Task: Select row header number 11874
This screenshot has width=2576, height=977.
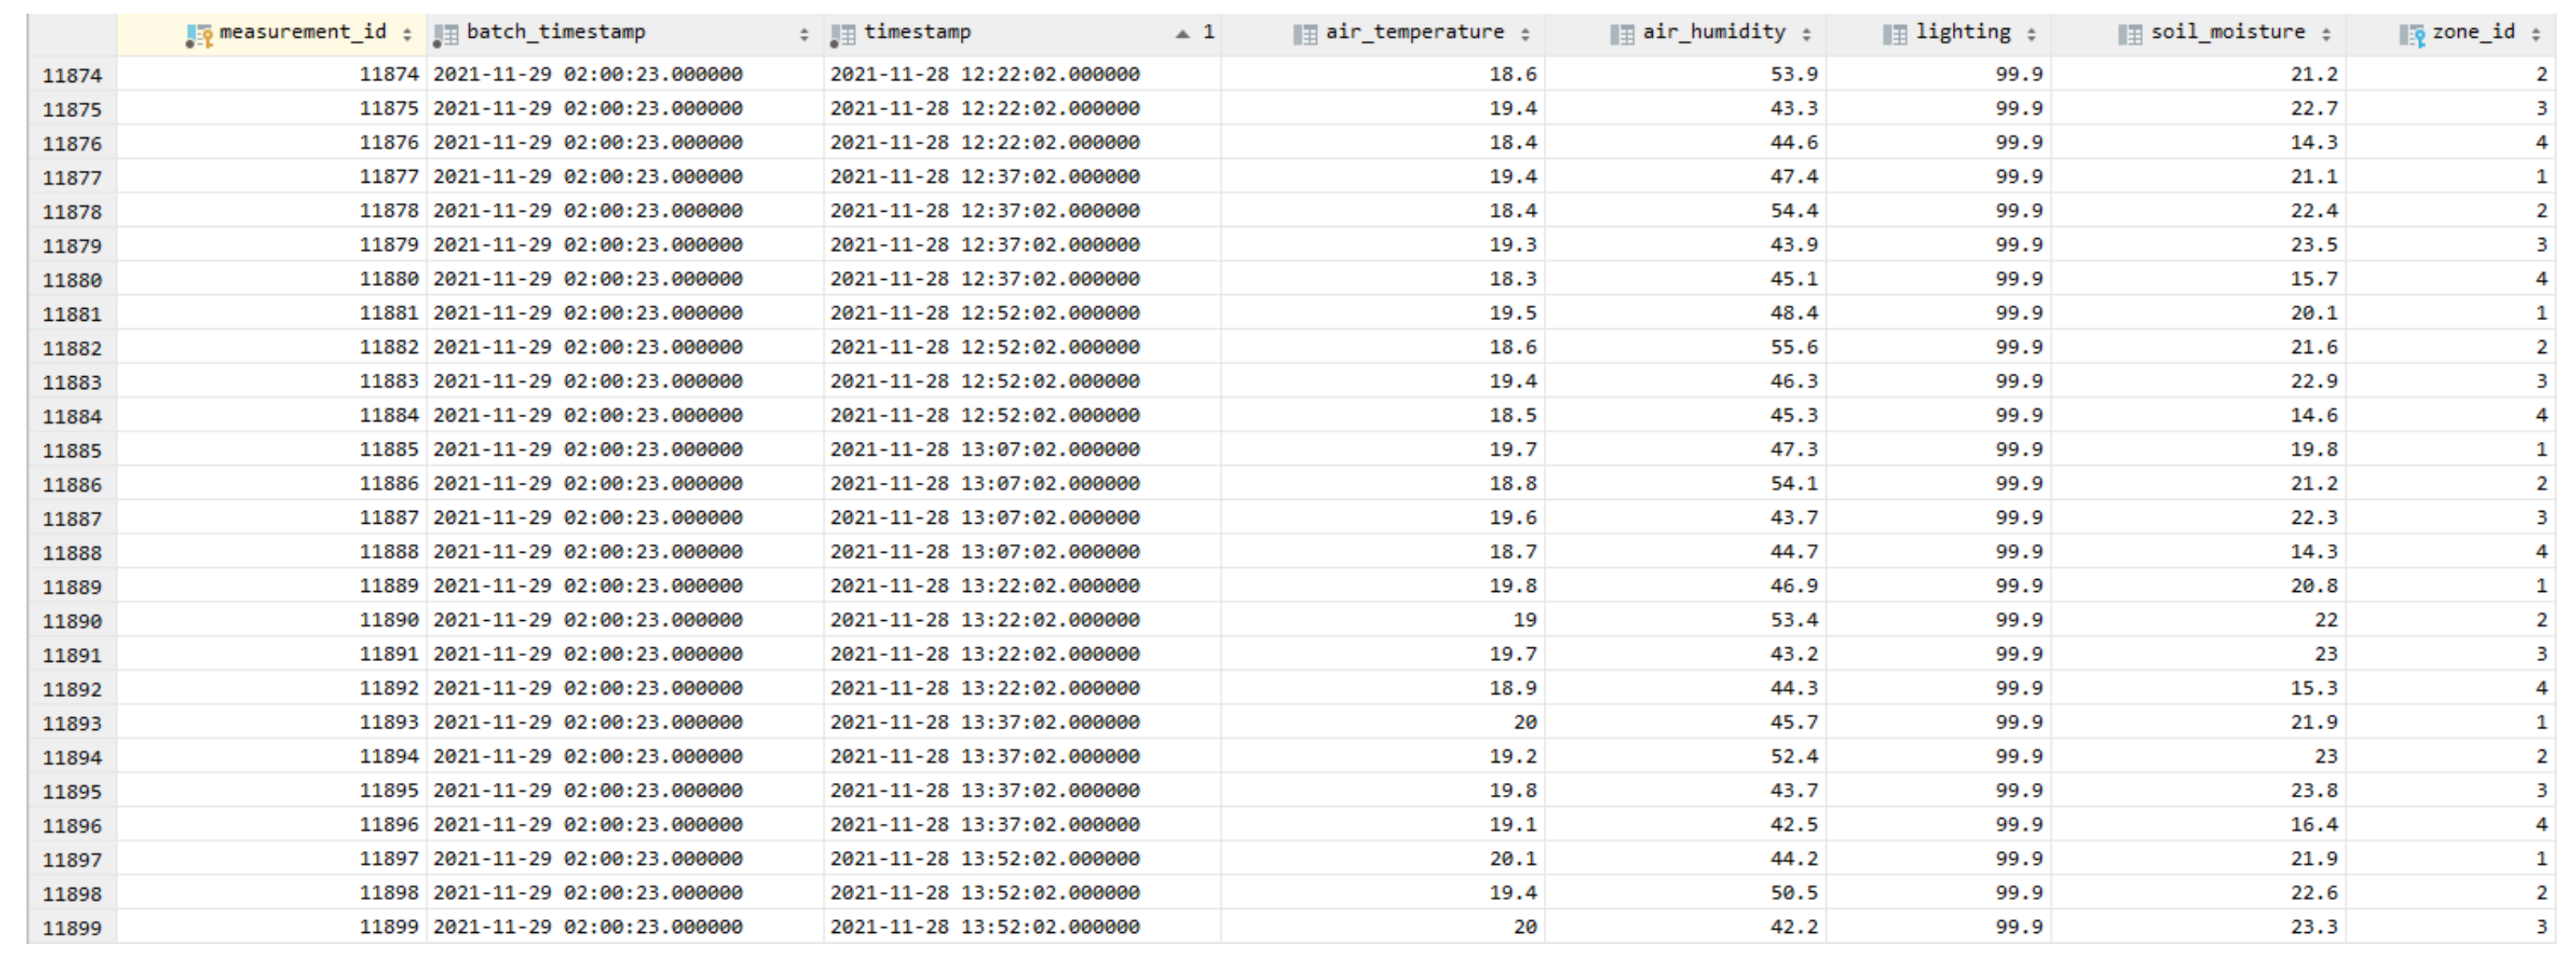Action: (72, 75)
